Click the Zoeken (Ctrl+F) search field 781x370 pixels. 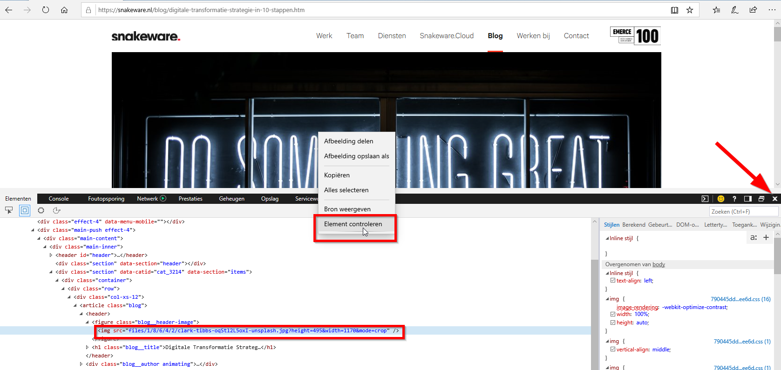pyautogui.click(x=744, y=211)
